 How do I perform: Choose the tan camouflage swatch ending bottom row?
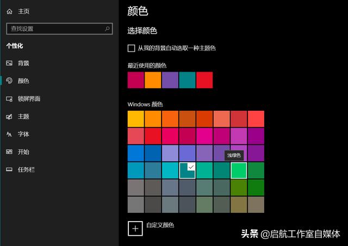point(256,205)
